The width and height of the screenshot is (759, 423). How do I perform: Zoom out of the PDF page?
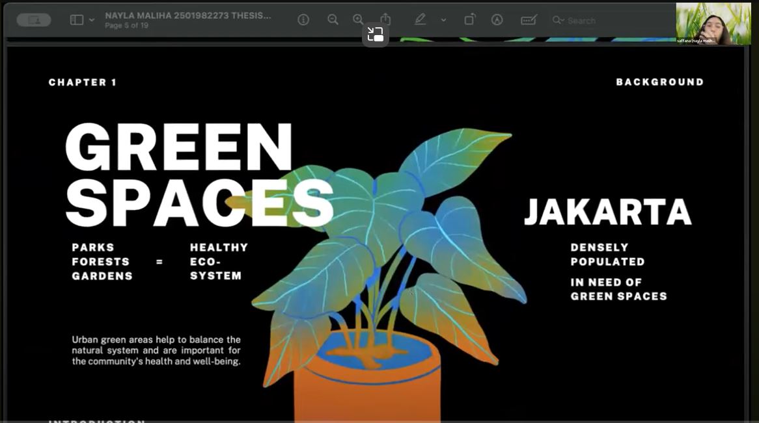coord(333,20)
